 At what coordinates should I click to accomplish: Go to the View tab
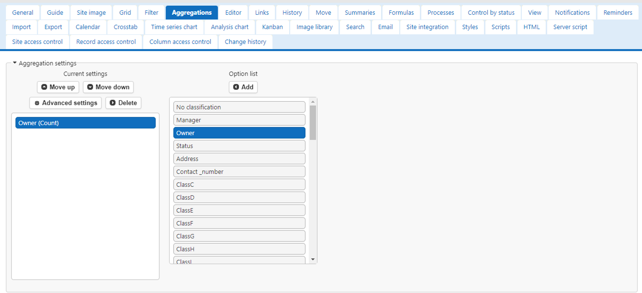pos(535,12)
